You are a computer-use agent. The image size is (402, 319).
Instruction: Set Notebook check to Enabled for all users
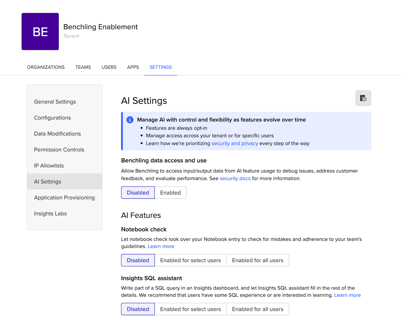(258, 260)
